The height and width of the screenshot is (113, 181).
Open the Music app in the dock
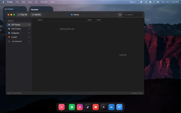pos(62,107)
